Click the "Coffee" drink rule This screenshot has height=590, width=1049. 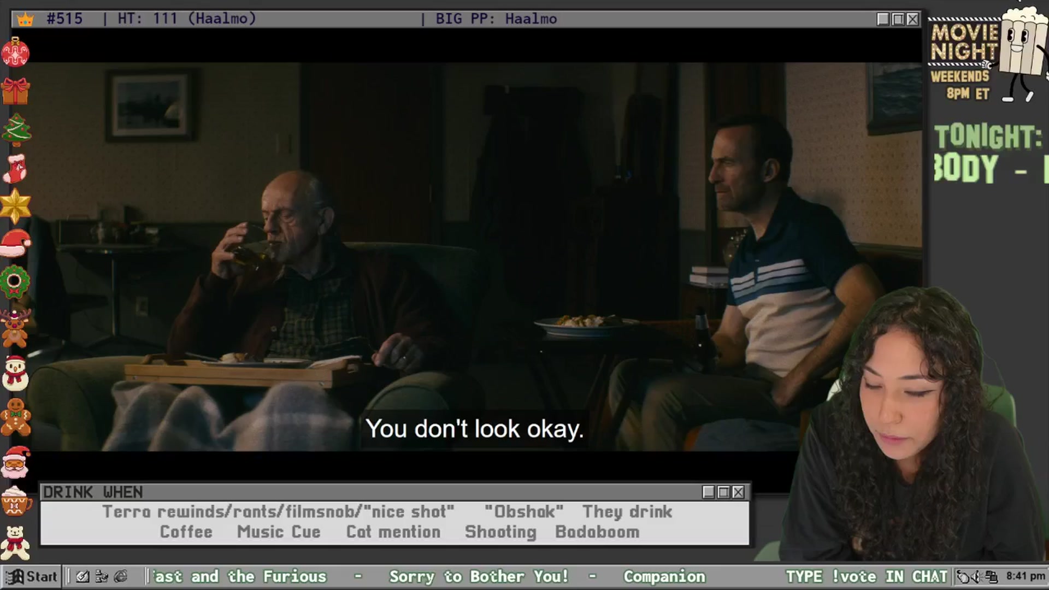[x=186, y=532]
